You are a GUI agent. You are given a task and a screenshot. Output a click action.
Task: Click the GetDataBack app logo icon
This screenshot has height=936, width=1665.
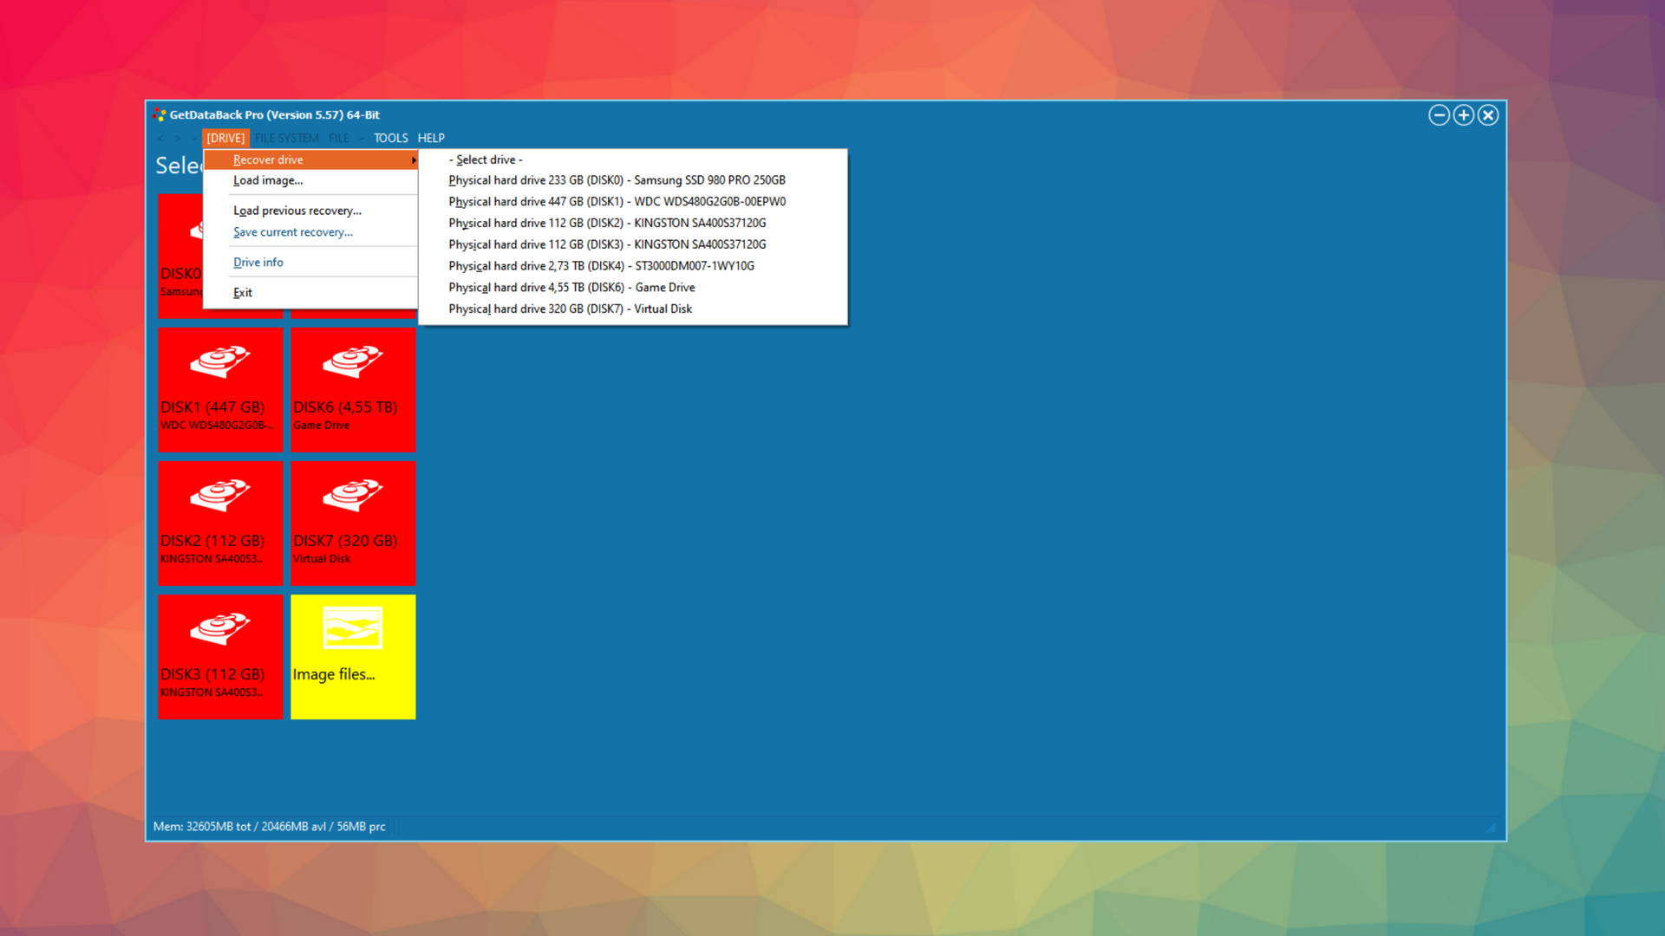pyautogui.click(x=160, y=114)
